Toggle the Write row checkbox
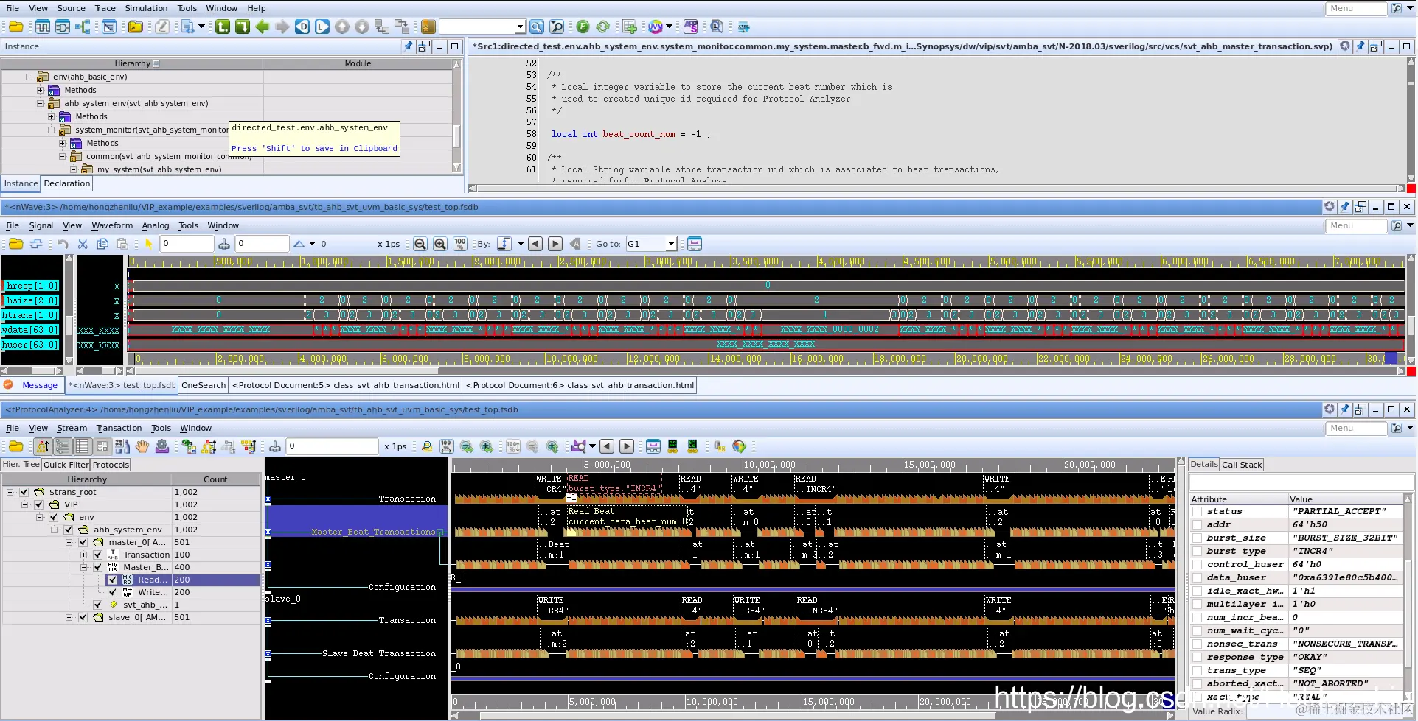The height and width of the screenshot is (721, 1418). pos(113,592)
